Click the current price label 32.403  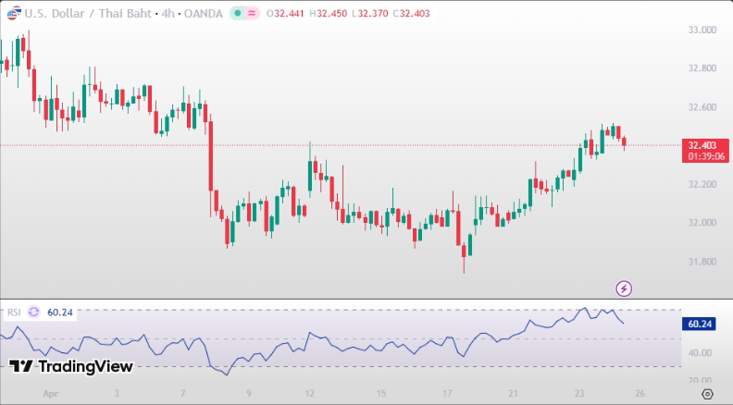[x=702, y=145]
